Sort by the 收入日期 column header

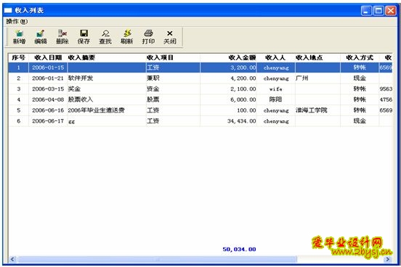click(48, 58)
